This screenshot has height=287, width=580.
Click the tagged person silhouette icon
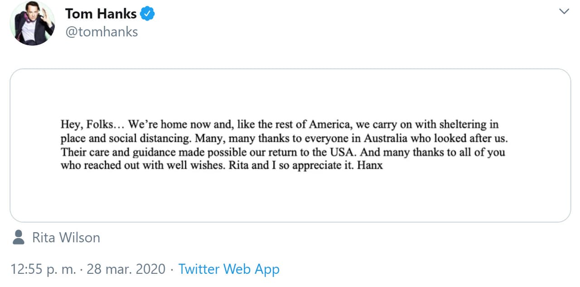click(x=19, y=237)
